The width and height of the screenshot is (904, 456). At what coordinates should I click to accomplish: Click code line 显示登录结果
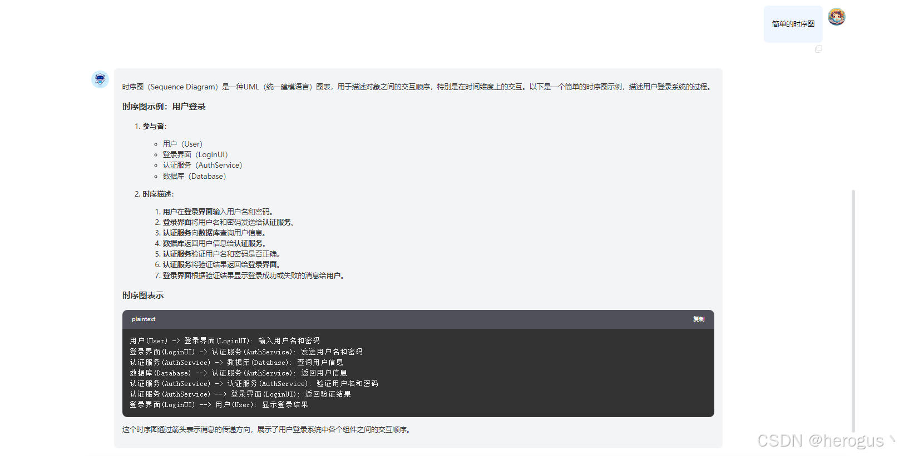click(219, 404)
